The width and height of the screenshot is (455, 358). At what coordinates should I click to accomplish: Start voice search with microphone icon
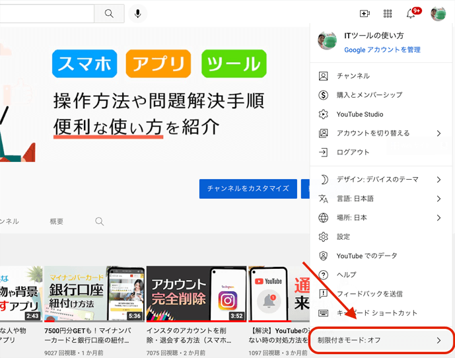point(138,13)
